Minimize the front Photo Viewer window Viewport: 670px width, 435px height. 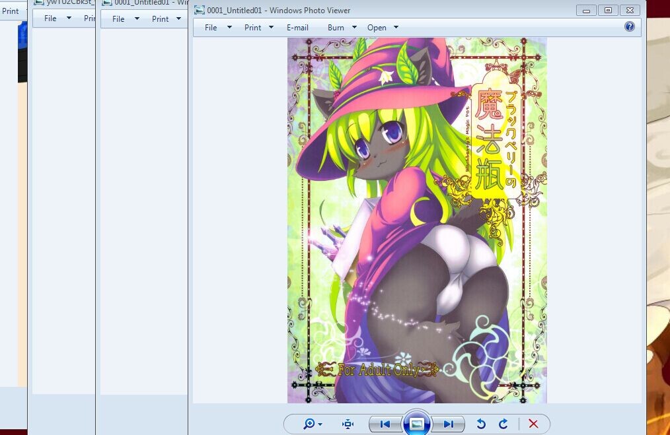coord(586,10)
